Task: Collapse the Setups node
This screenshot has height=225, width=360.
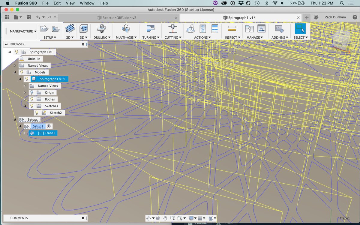Action: [15, 119]
